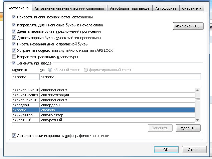This screenshot has height=159, width=212.
Task: Toggle Заменять при вводе checkbox
Action: [x=14, y=63]
